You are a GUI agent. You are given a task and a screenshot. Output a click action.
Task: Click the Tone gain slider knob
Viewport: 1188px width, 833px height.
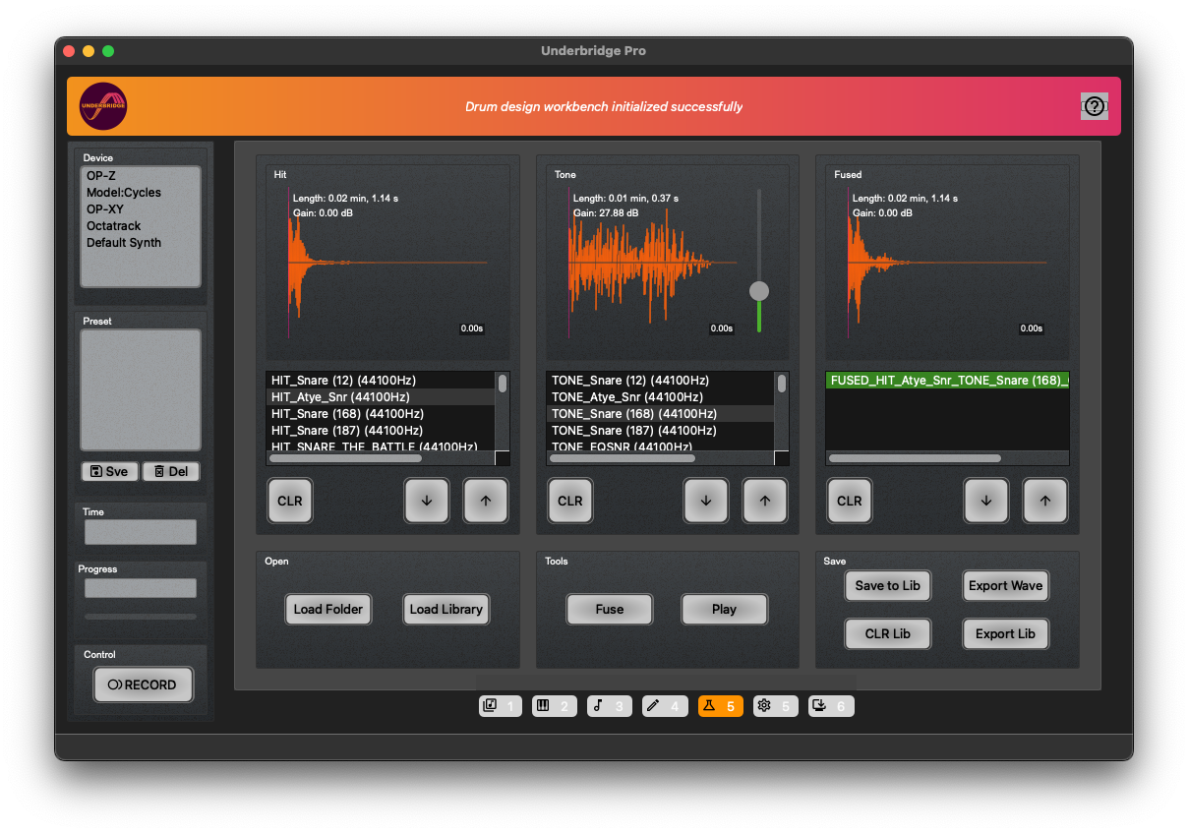click(758, 291)
